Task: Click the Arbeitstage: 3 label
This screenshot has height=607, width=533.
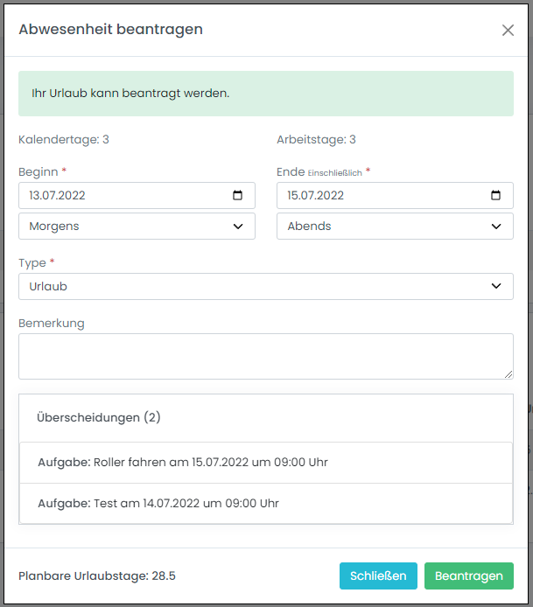Action: pos(316,139)
